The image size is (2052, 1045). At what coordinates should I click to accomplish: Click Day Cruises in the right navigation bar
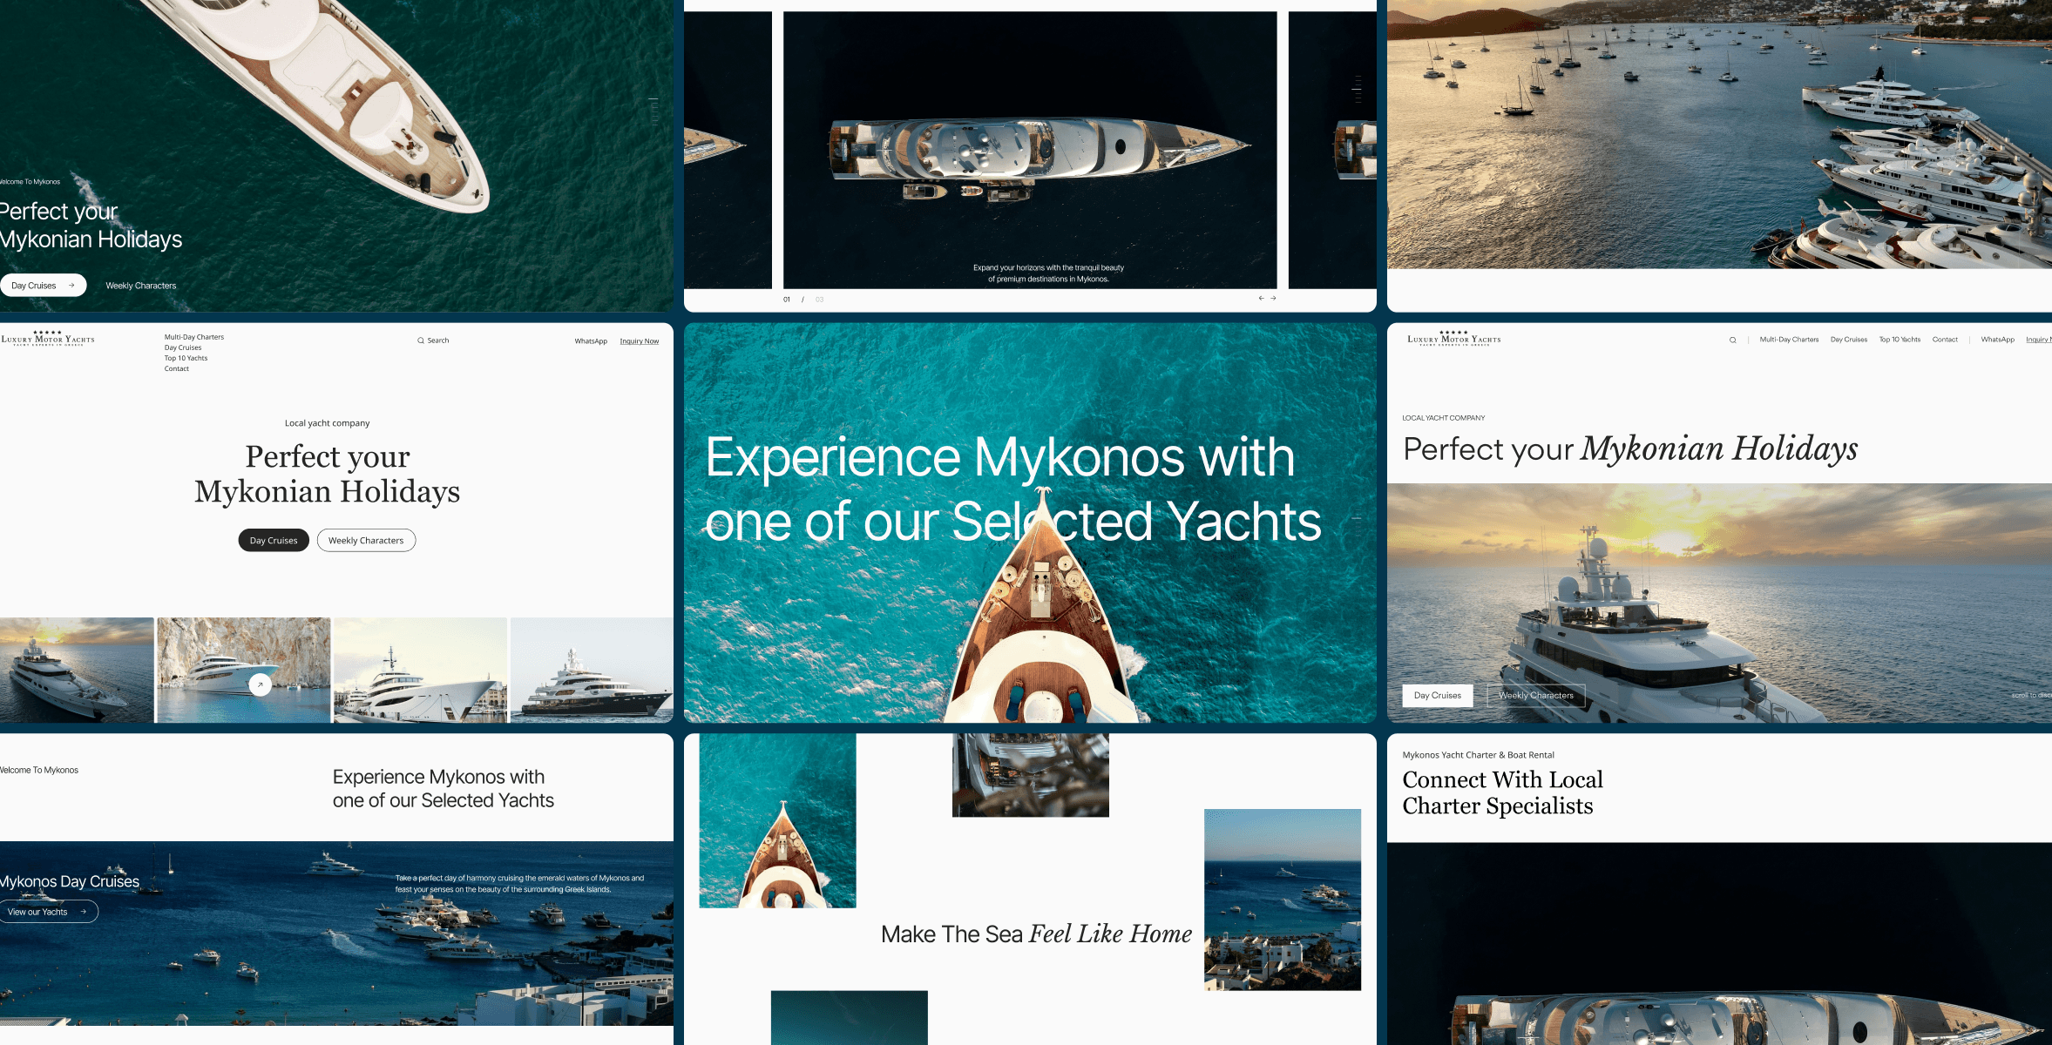click(1849, 340)
